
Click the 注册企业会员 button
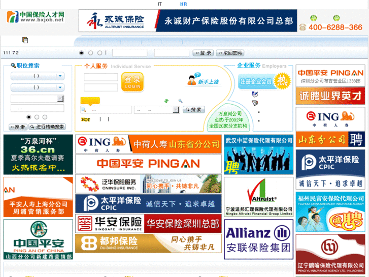click(256, 81)
